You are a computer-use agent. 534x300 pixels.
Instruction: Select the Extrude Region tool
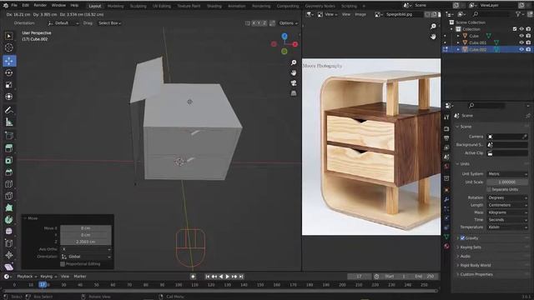pos(9,148)
